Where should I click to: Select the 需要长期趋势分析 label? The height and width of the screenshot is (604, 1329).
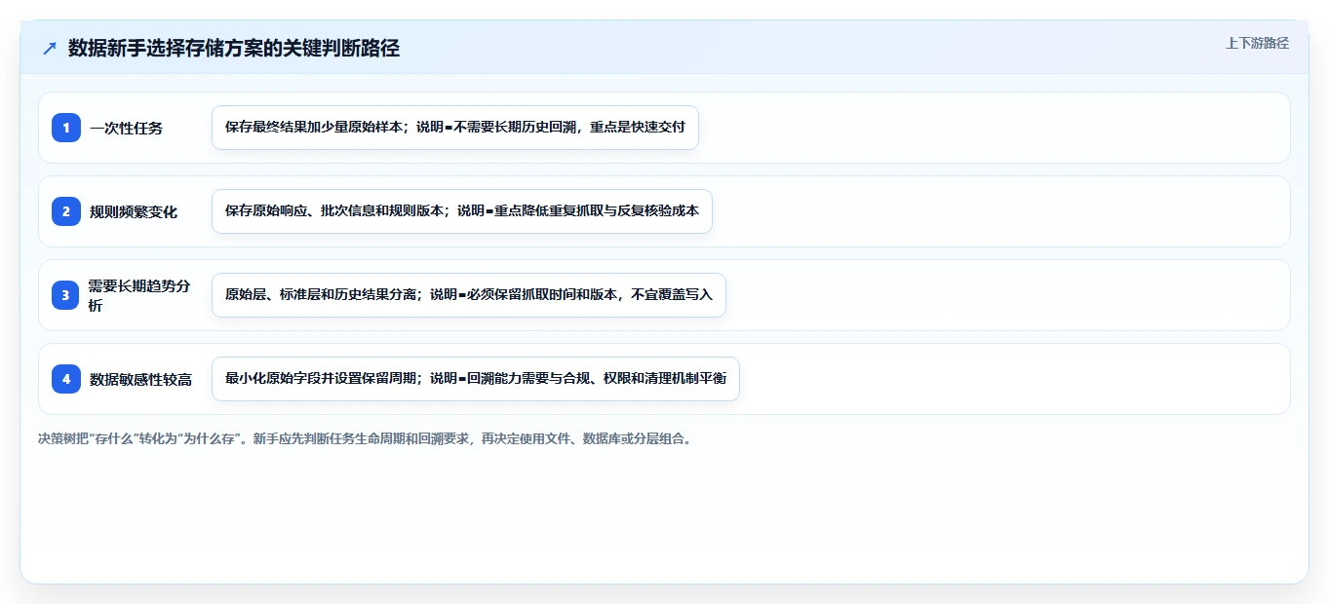[140, 295]
